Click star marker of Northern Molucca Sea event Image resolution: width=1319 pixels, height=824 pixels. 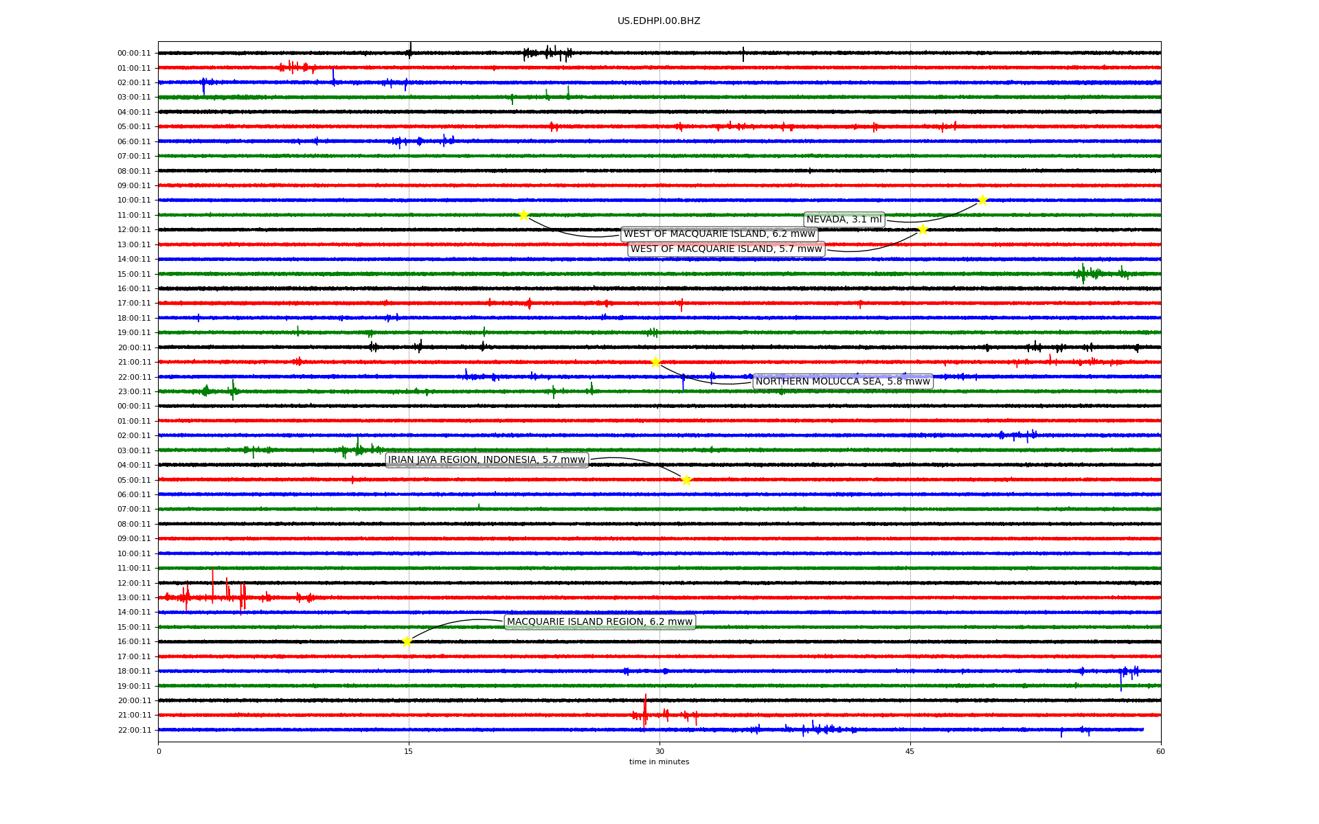point(655,362)
